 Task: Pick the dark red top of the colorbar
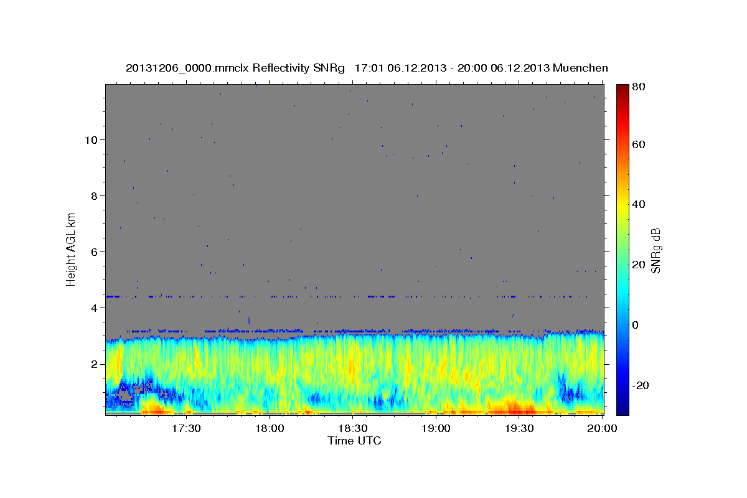622,91
